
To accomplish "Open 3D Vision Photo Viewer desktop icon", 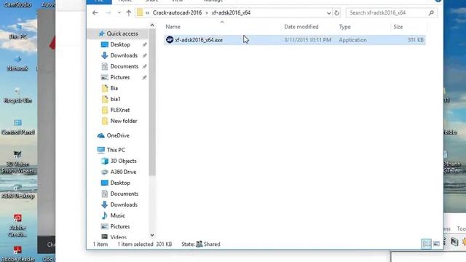I will click(x=17, y=162).
